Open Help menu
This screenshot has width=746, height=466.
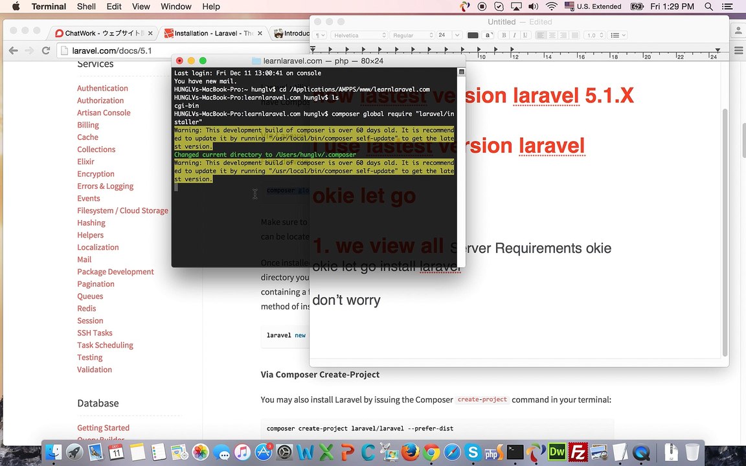click(210, 6)
